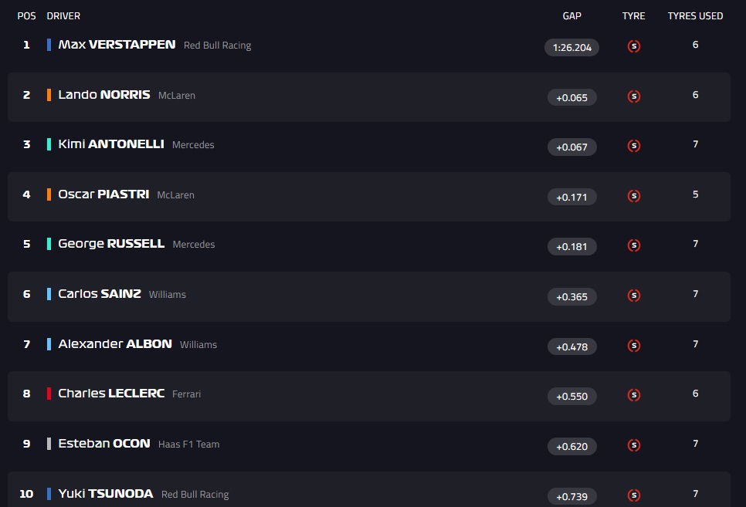Select Yuki TSUNODA's row
Viewport: 746px width, 507px height.
click(369, 489)
